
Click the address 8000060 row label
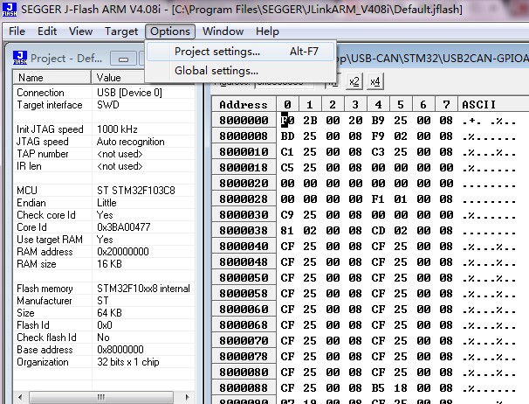pos(244,309)
